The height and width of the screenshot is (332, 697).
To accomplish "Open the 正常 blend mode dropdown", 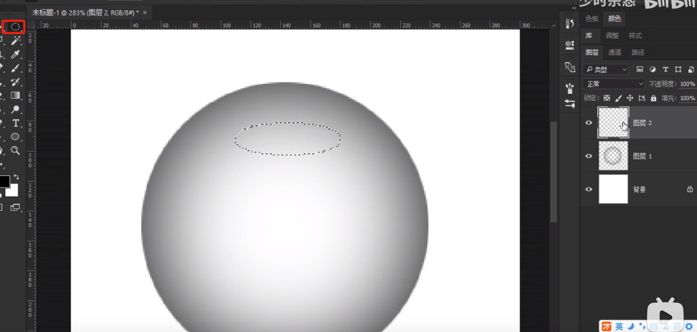I will pyautogui.click(x=614, y=83).
